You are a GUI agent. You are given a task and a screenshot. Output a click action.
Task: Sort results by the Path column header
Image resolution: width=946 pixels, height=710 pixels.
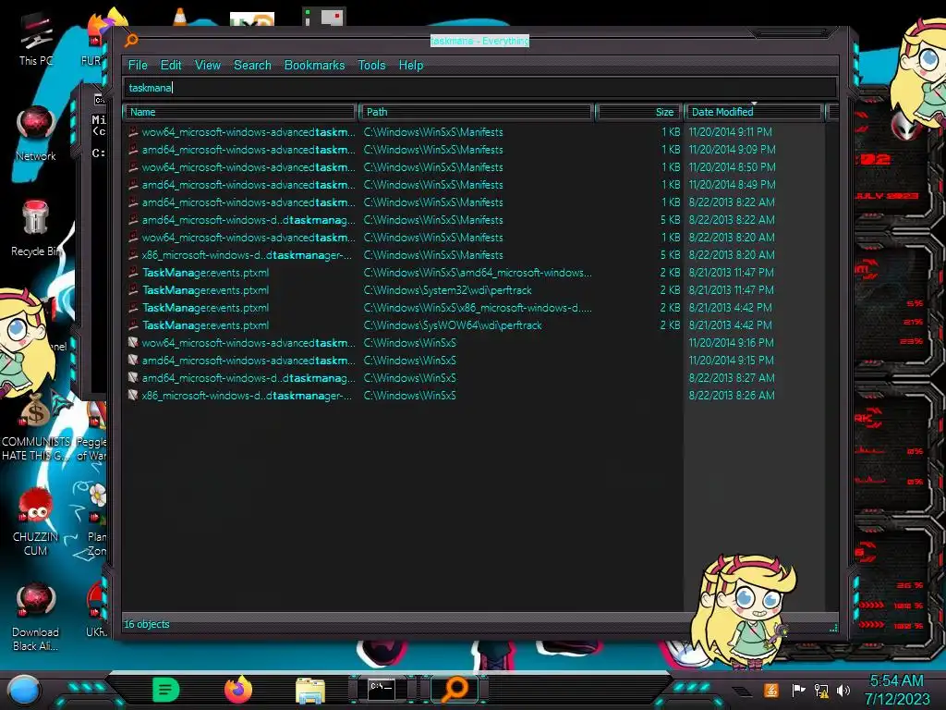click(477, 112)
